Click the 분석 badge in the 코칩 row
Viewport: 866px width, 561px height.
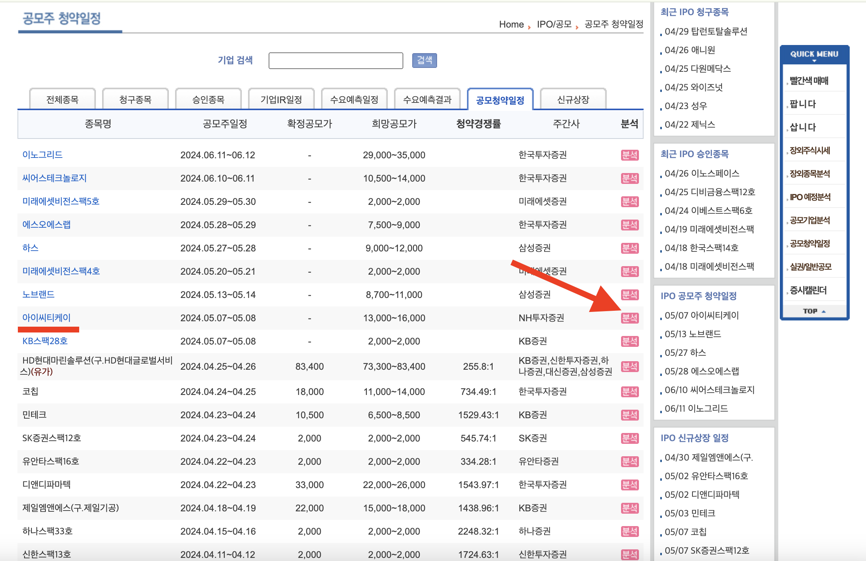(629, 392)
